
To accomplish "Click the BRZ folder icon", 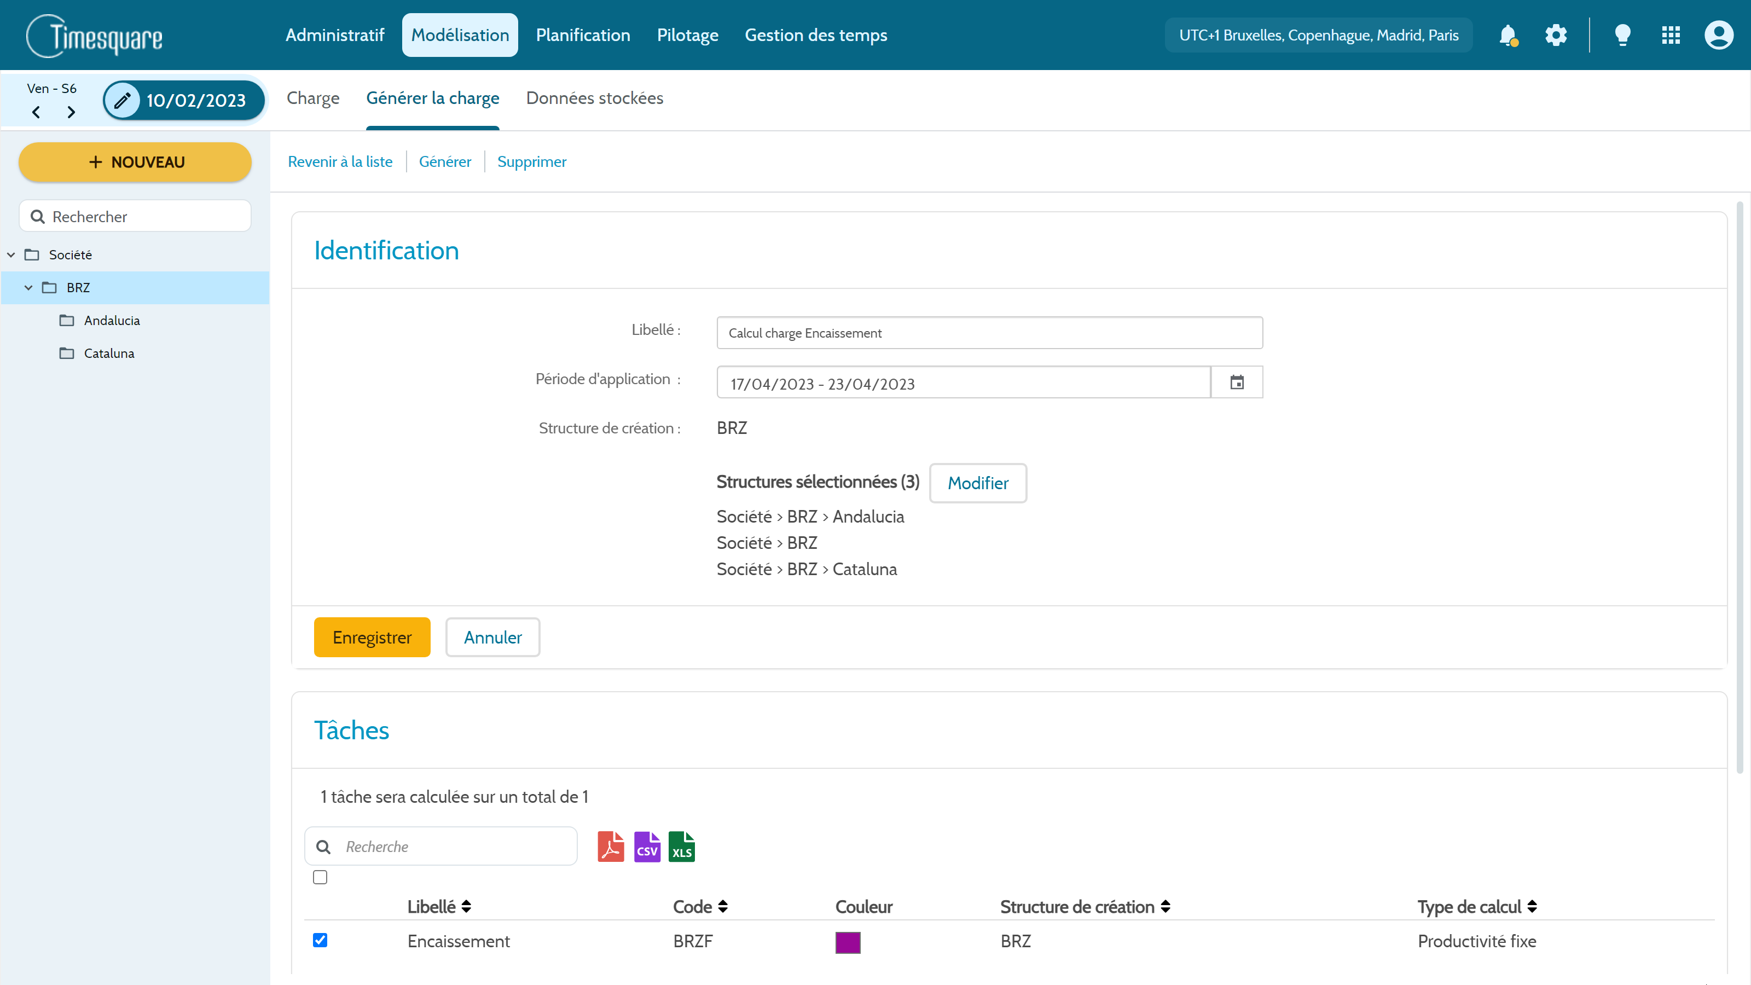I will coord(49,287).
